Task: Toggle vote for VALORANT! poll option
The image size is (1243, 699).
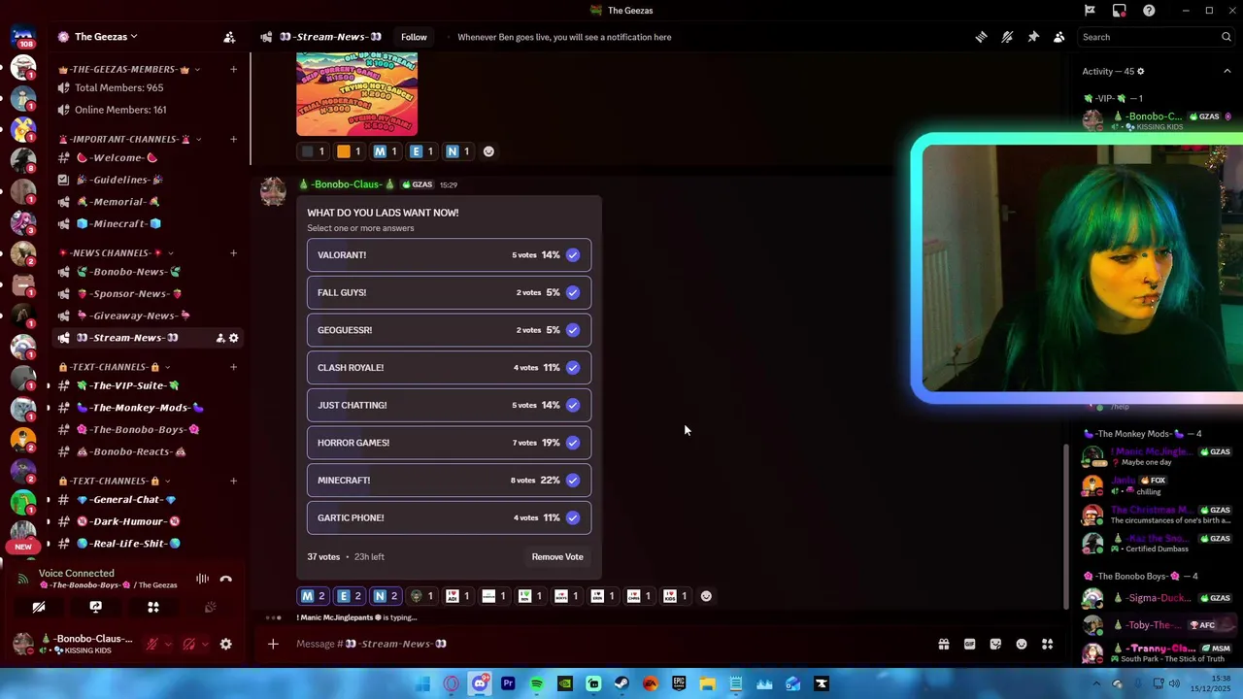Action: coord(449,255)
